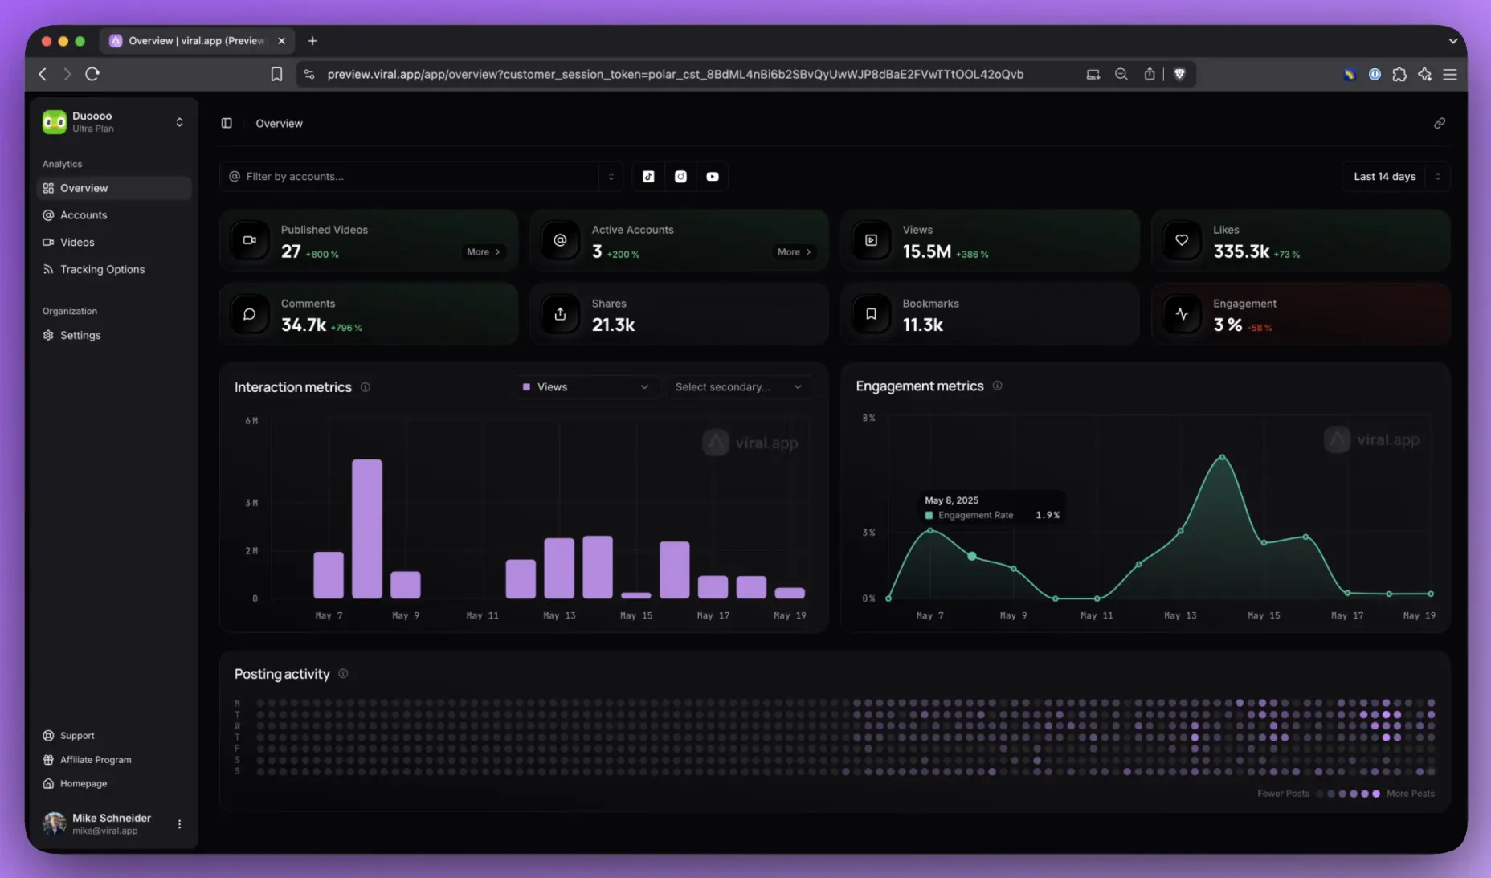Screen dimensions: 1491x878
Task: Open Mike Schneider user options menu
Action: coord(179,824)
